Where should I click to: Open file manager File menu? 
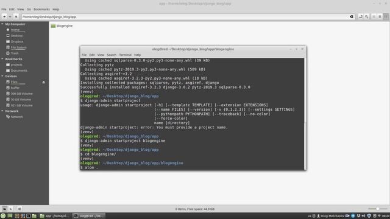point(4,9)
